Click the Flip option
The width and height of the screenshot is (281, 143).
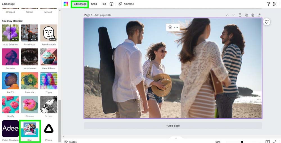tap(104, 4)
